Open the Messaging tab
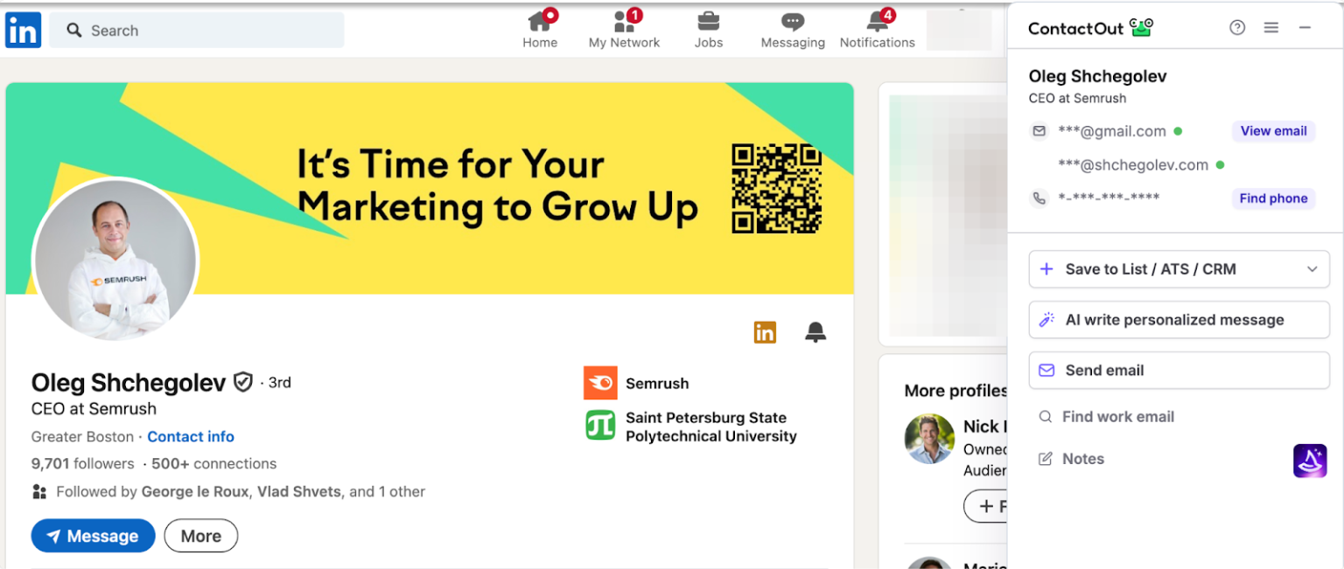The height and width of the screenshot is (569, 1344). click(793, 30)
